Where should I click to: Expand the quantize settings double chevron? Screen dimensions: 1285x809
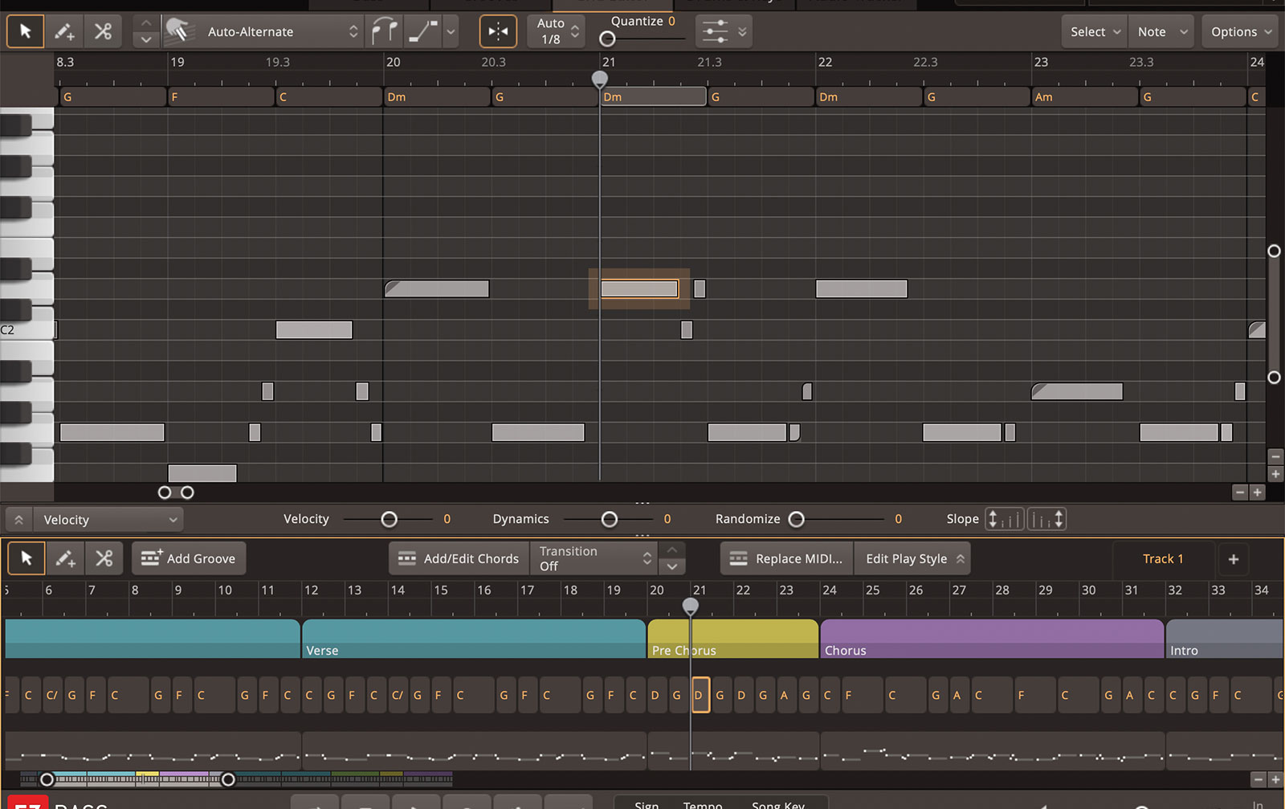tap(742, 31)
